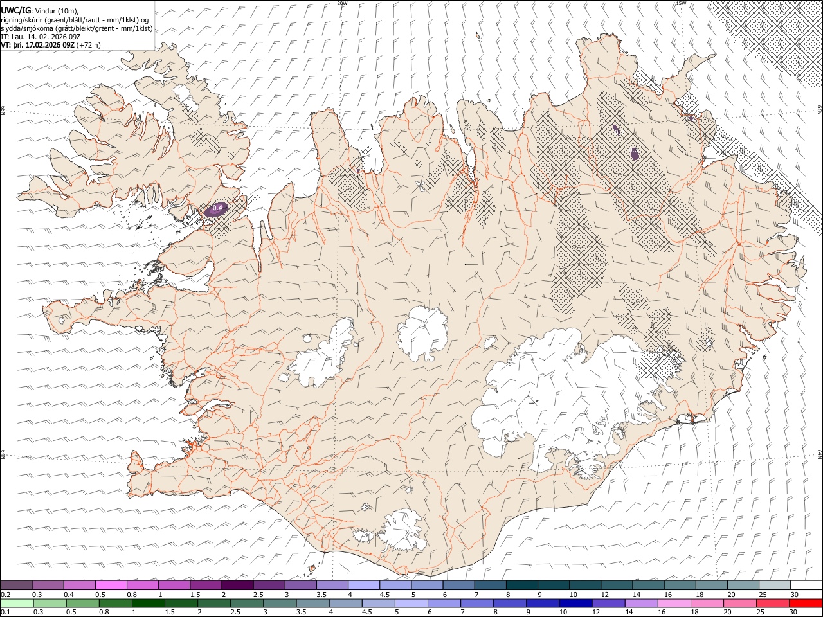Click the 'slydda/snjókoma' legend description line
The height and width of the screenshot is (617, 823).
[77, 28]
